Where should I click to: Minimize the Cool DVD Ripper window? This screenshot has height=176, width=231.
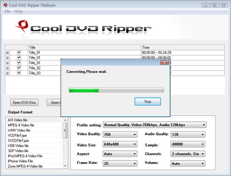[x=205, y=6]
